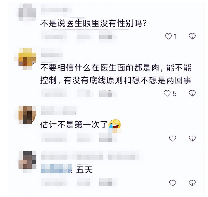Tap the username above 估计不是第一次了

tap(59, 111)
